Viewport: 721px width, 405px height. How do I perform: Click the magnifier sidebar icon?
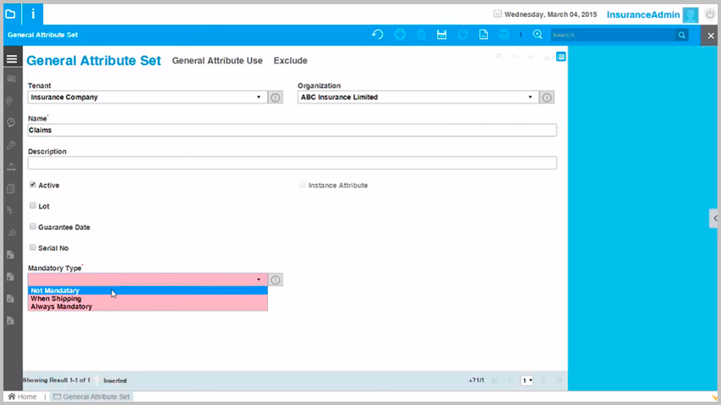[x=12, y=233]
